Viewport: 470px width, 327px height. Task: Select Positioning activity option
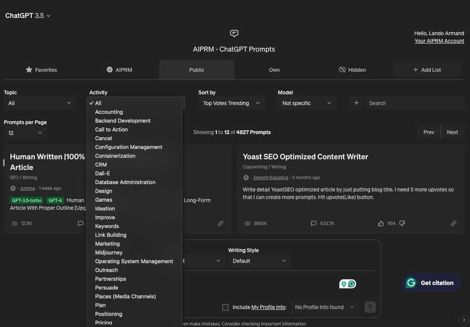pyautogui.click(x=134, y=314)
